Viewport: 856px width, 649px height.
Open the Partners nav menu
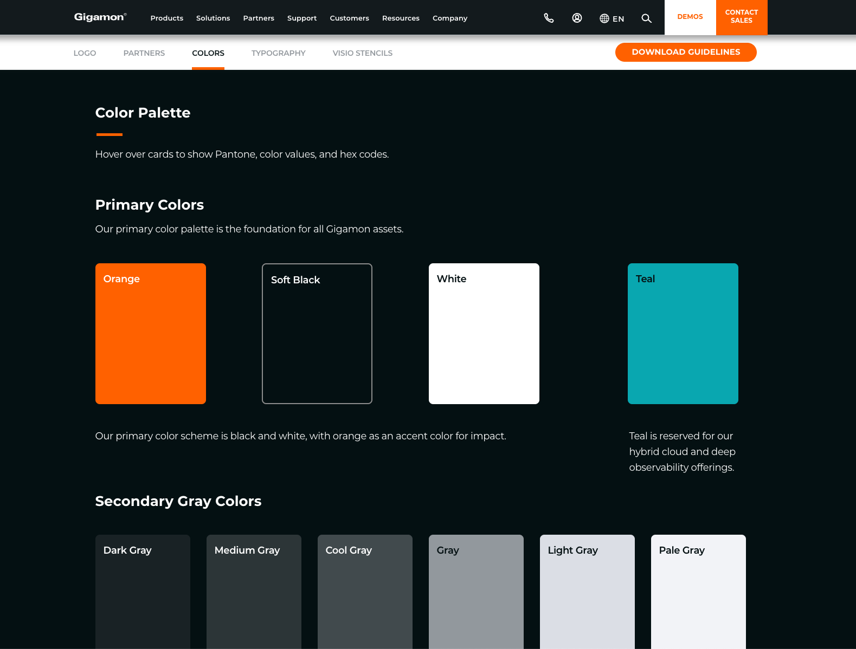(259, 18)
